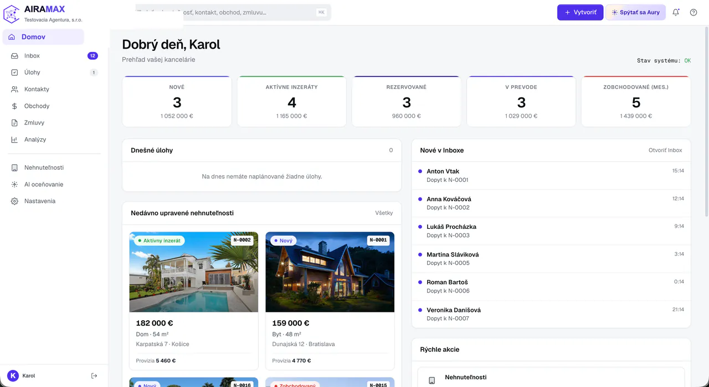Open Nastavenia settings page

[54, 201]
